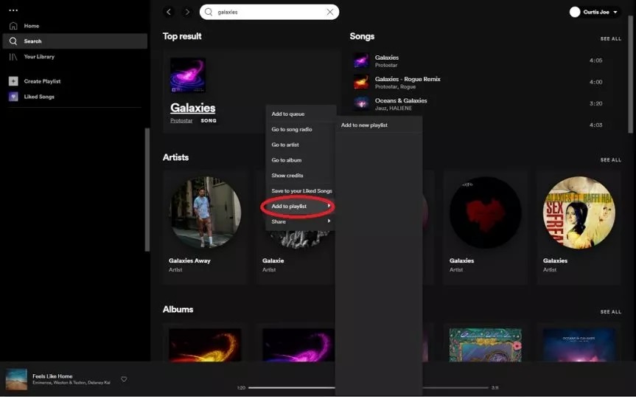Click Galaxies song cover thumbnail
The width and height of the screenshot is (636, 397).
(x=361, y=61)
